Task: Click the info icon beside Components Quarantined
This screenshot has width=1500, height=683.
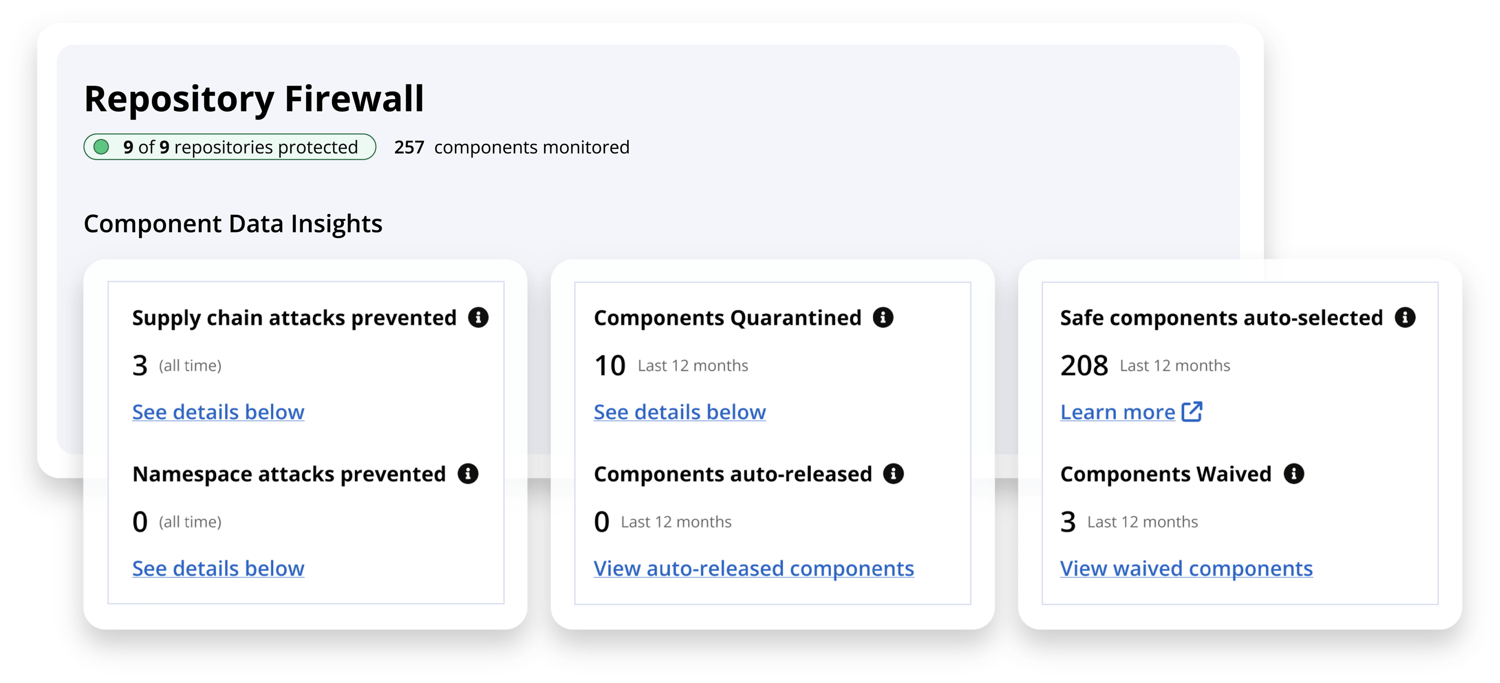Action: coord(884,318)
